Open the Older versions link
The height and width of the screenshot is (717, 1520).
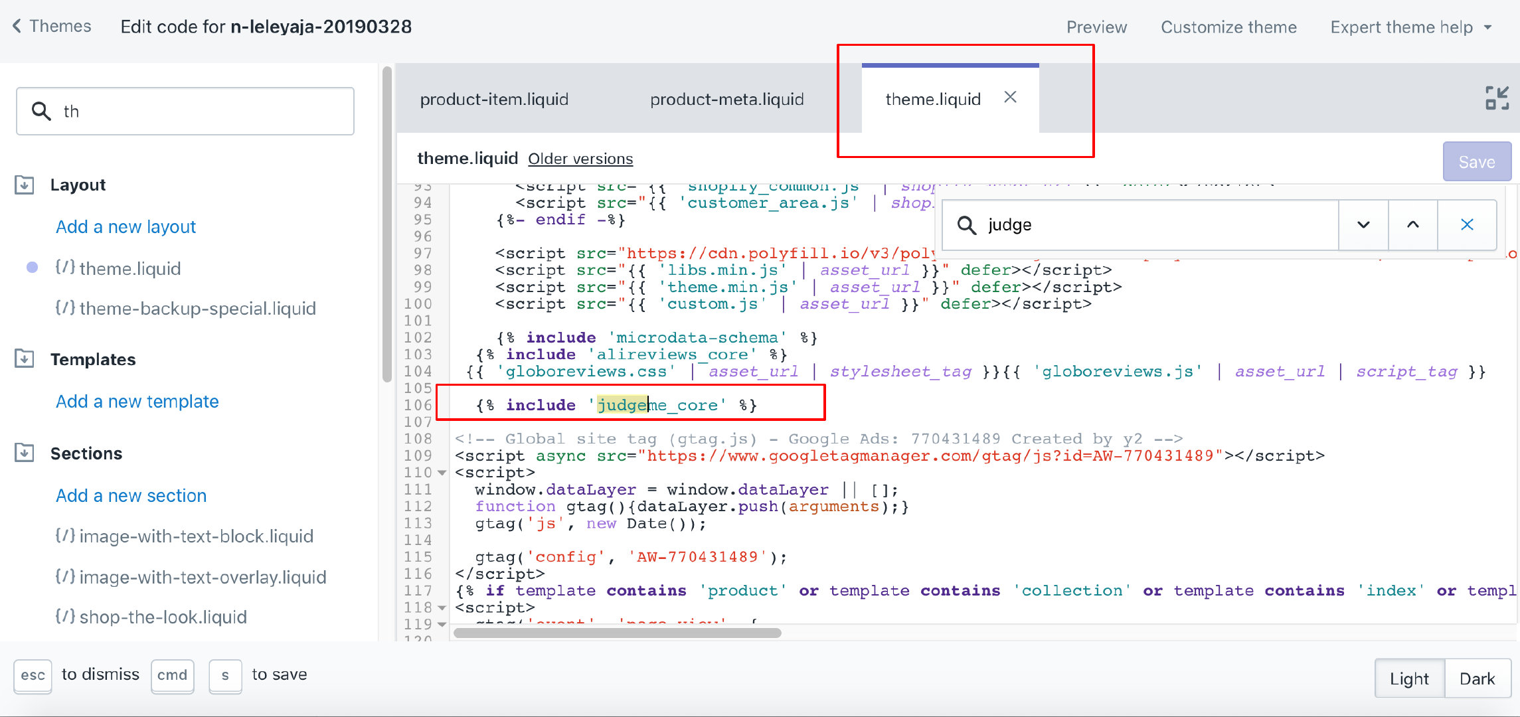tap(580, 159)
